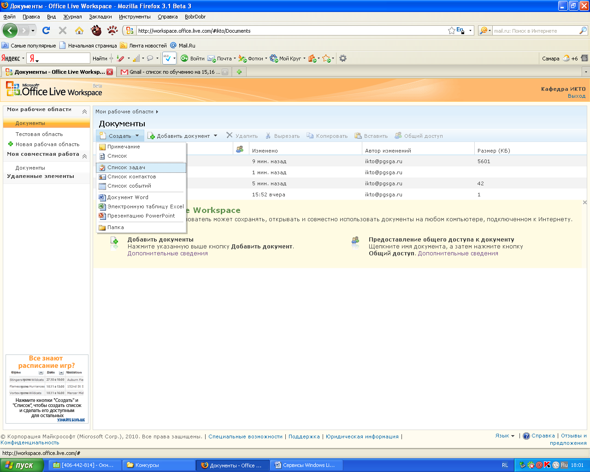Open the Добавить документ dropdown arrow
Viewport: 590px width, 472px height.
[215, 136]
